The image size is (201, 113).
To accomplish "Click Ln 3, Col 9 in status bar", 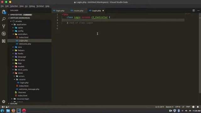I will click(160, 107).
